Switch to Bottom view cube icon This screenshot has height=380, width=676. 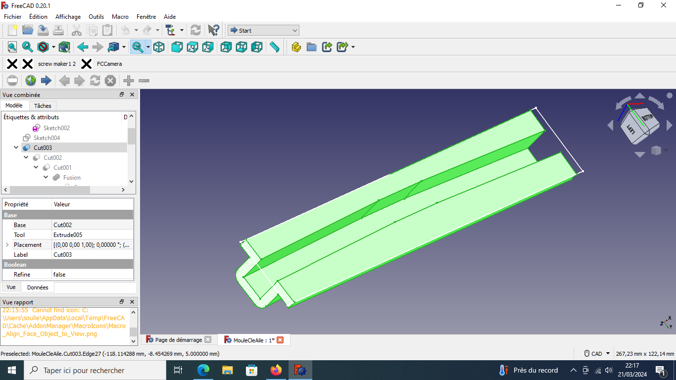[x=241, y=47]
